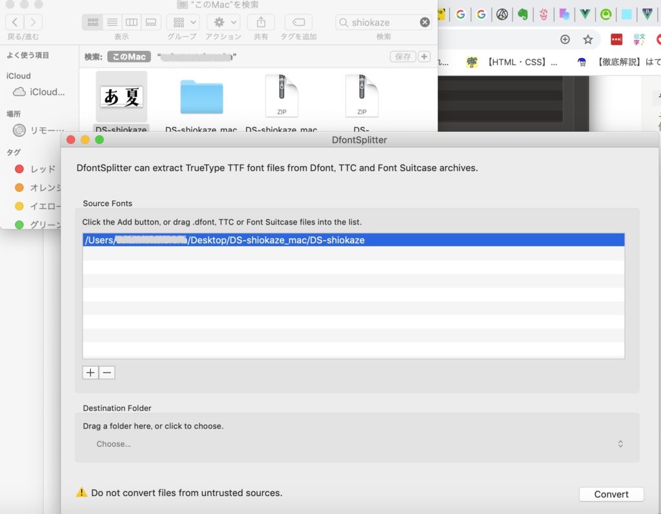
Task: Click into the Finder search field
Action: (x=383, y=23)
